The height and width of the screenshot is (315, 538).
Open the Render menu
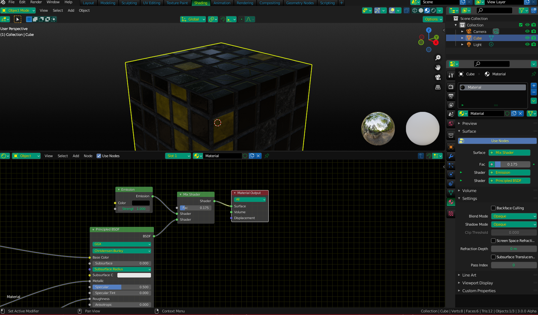pyautogui.click(x=36, y=2)
